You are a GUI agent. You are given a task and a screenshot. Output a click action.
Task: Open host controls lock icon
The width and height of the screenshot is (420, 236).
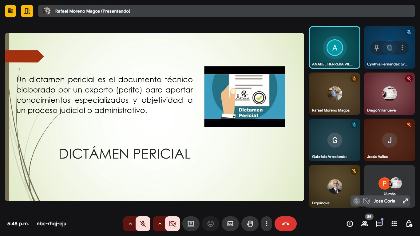click(x=409, y=224)
